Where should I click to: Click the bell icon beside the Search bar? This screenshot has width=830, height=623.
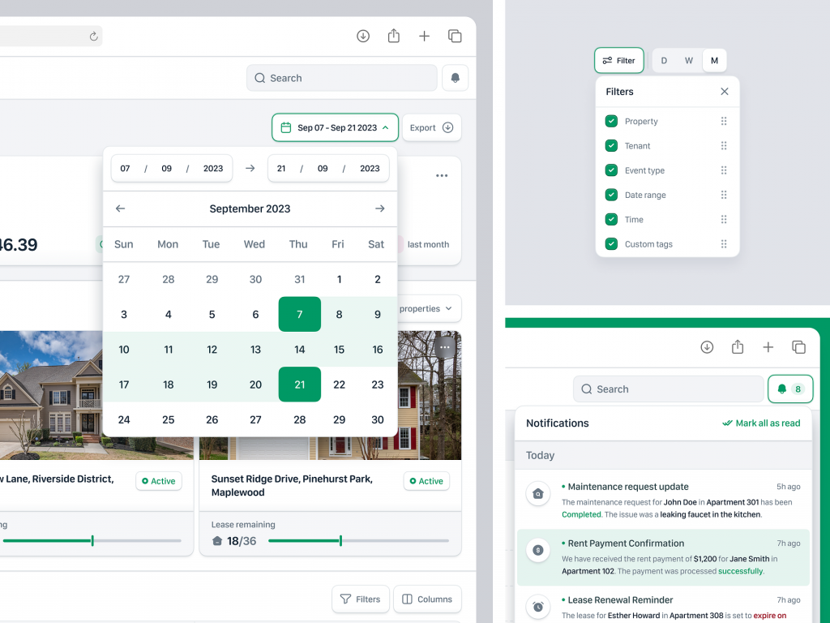(x=455, y=77)
